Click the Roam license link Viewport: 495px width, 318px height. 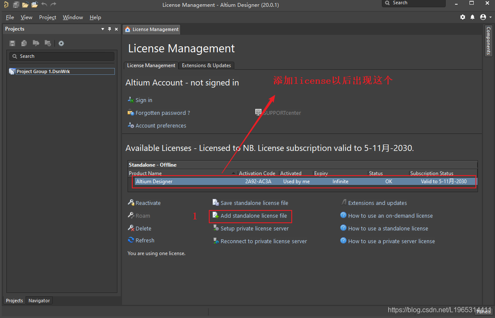click(143, 216)
